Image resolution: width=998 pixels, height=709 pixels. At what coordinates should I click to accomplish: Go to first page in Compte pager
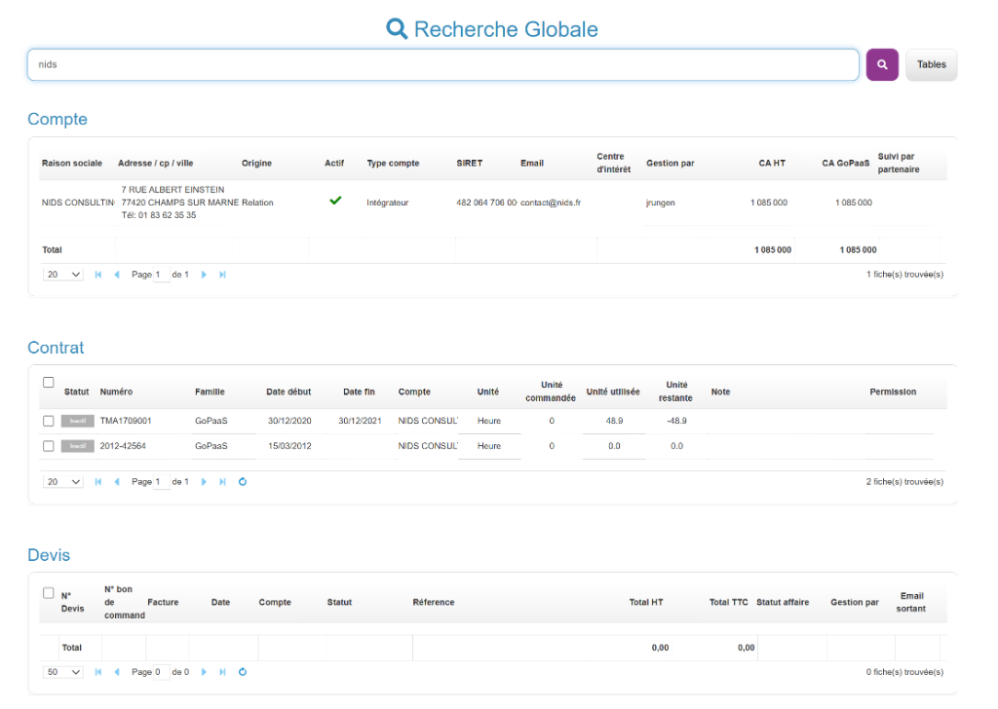click(98, 275)
